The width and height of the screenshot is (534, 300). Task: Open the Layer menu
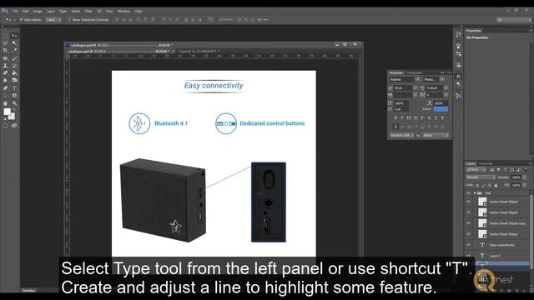(x=51, y=11)
